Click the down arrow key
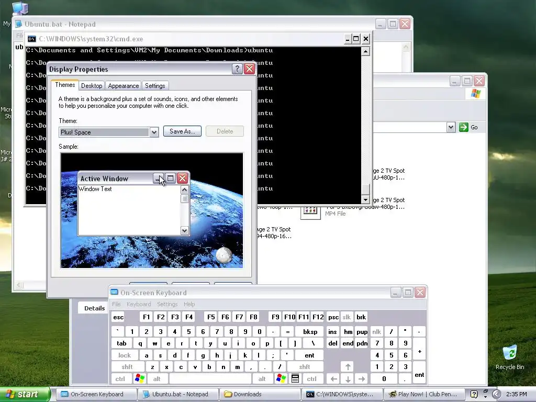The height and width of the screenshot is (402, 536). pos(348,379)
